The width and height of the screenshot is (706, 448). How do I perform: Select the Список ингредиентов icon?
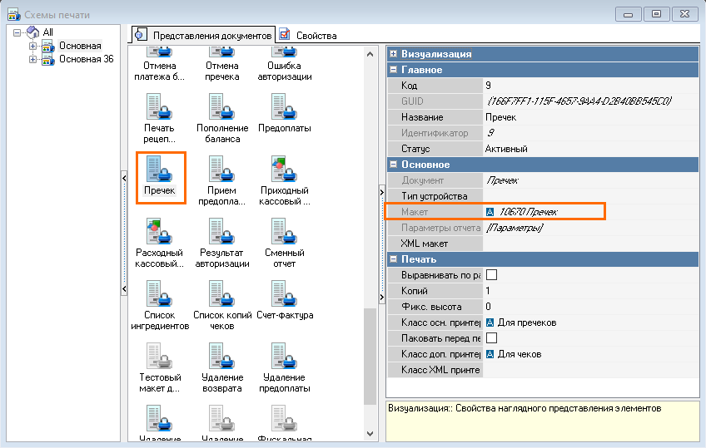click(x=159, y=294)
